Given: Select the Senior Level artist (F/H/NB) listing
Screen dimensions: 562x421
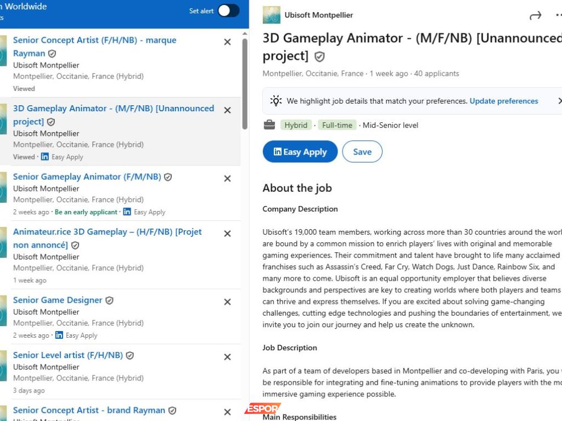Looking at the screenshot, I should (68, 355).
